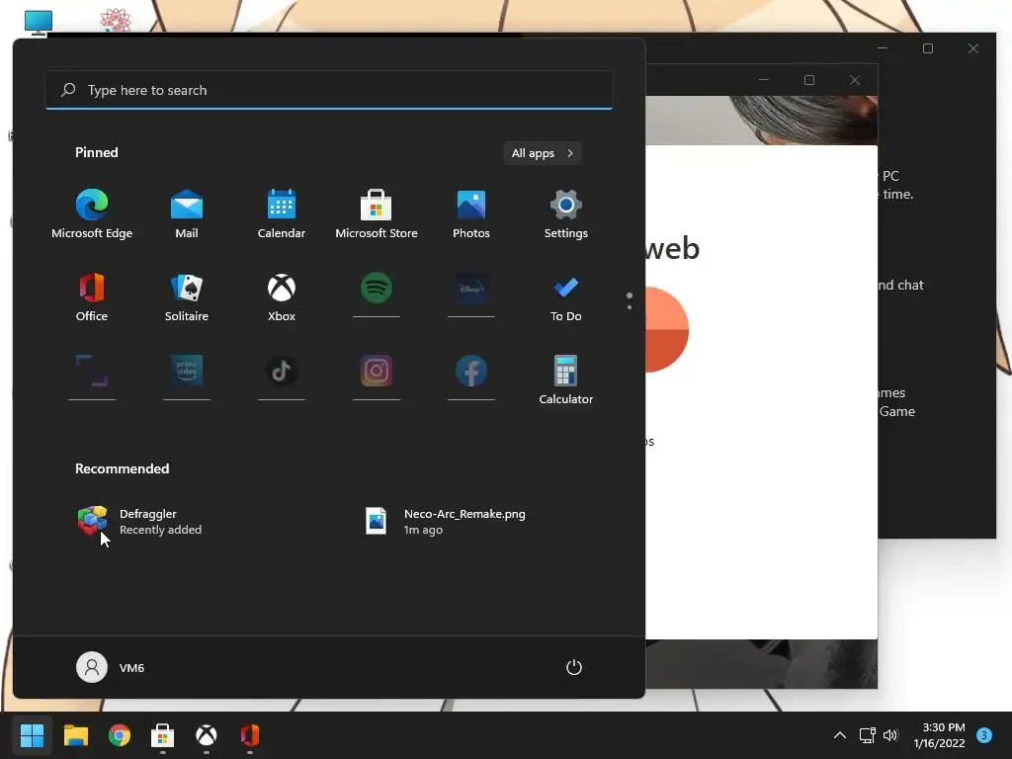Screen dimensions: 1012x759
Task: Click the Instagram pinned icon
Action: point(377,372)
